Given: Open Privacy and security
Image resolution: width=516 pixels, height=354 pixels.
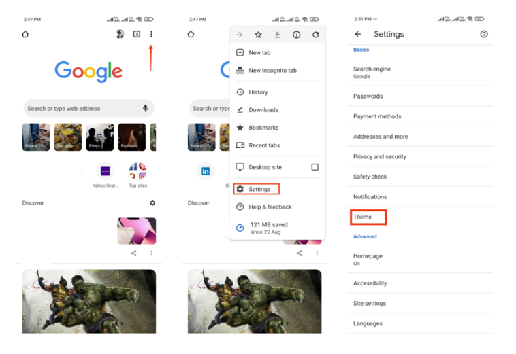Looking at the screenshot, I should (420, 157).
